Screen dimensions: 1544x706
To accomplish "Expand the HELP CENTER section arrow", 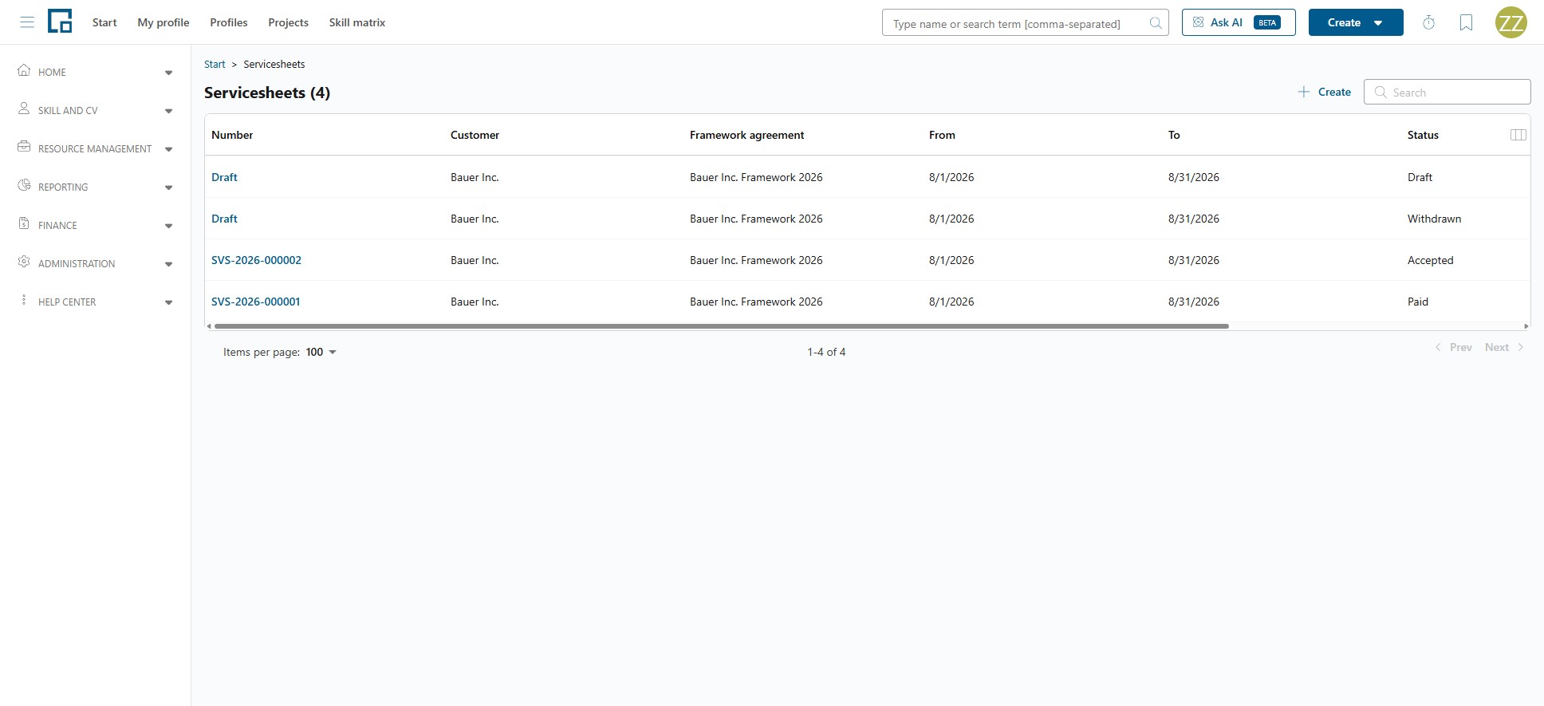I will [168, 302].
